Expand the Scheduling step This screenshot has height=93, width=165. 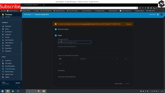click(x=61, y=71)
